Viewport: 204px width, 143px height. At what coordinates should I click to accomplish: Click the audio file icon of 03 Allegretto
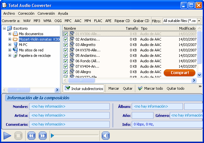coord(72,45)
